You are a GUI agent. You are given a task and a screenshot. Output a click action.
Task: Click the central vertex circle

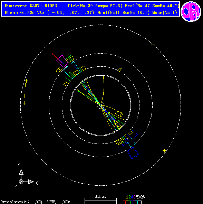(101, 105)
